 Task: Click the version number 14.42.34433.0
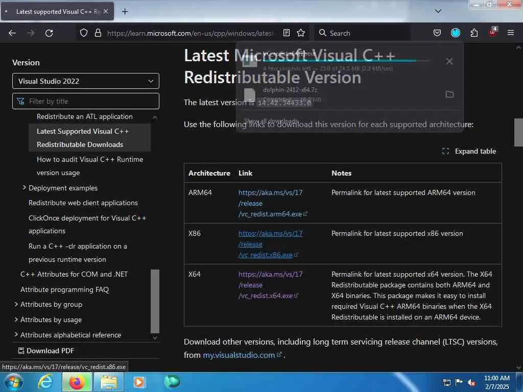coord(284,103)
